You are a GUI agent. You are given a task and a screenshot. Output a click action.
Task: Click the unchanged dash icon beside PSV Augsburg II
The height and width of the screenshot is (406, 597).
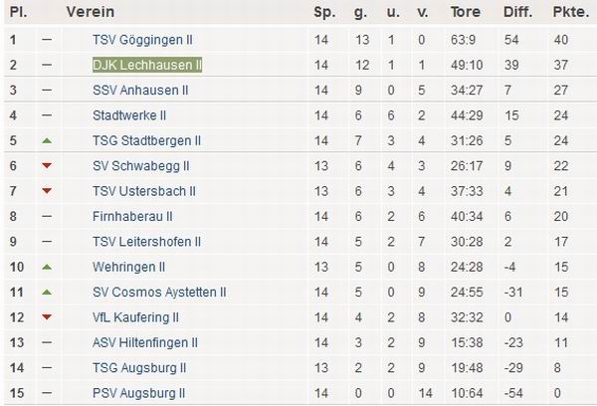pos(47,393)
